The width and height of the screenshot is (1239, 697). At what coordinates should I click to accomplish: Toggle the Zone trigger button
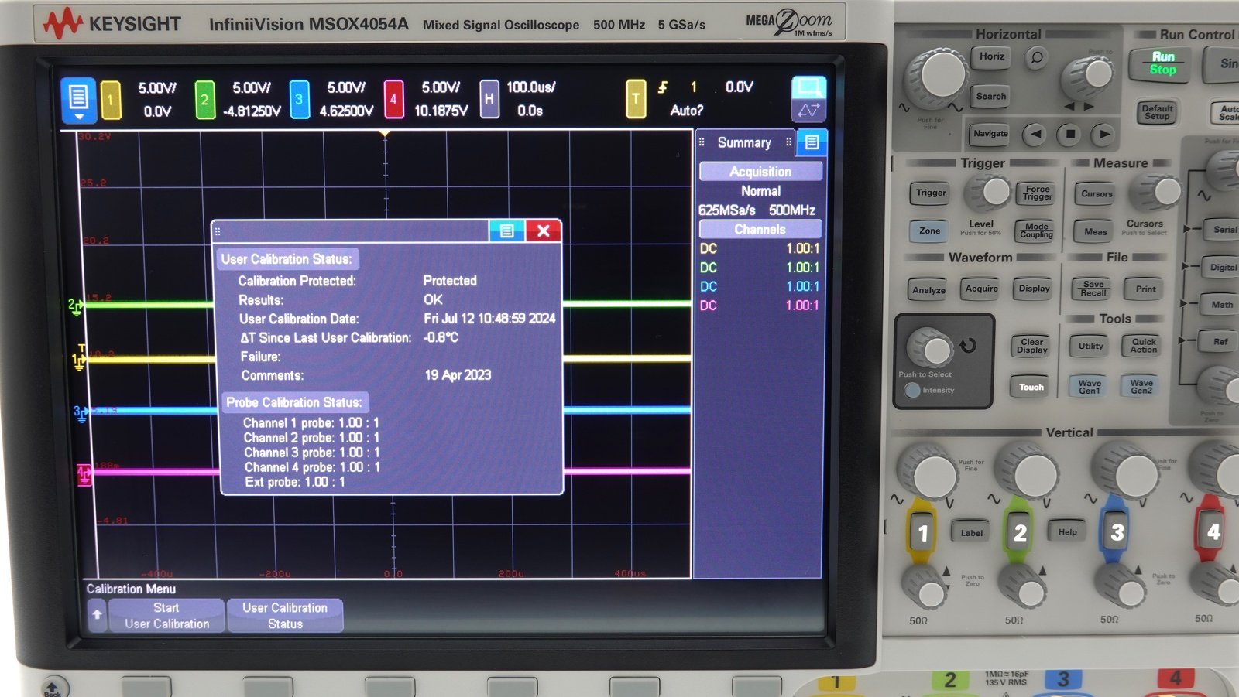(x=929, y=231)
